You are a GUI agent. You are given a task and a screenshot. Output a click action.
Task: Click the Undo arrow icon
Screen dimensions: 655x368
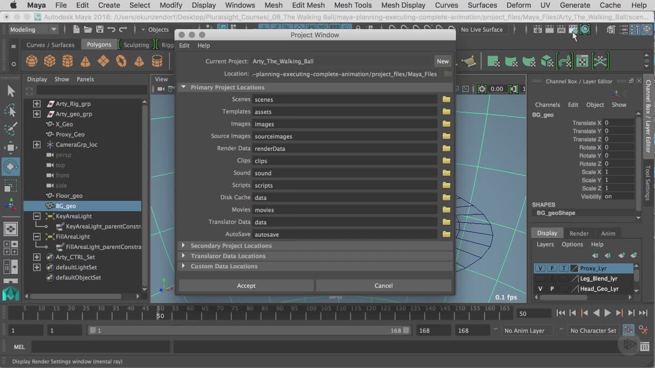[111, 30]
